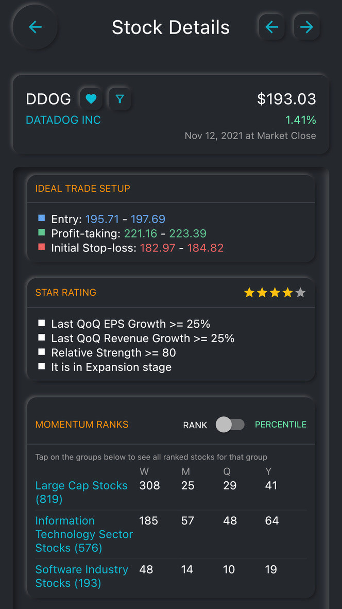Viewport: 342px width, 609px height.
Task: Tap the heart favorite icon next to DDOG
Action: click(91, 99)
